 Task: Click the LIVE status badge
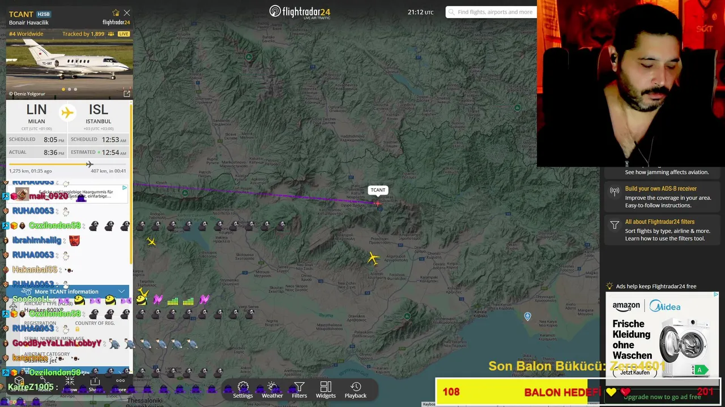pos(123,34)
